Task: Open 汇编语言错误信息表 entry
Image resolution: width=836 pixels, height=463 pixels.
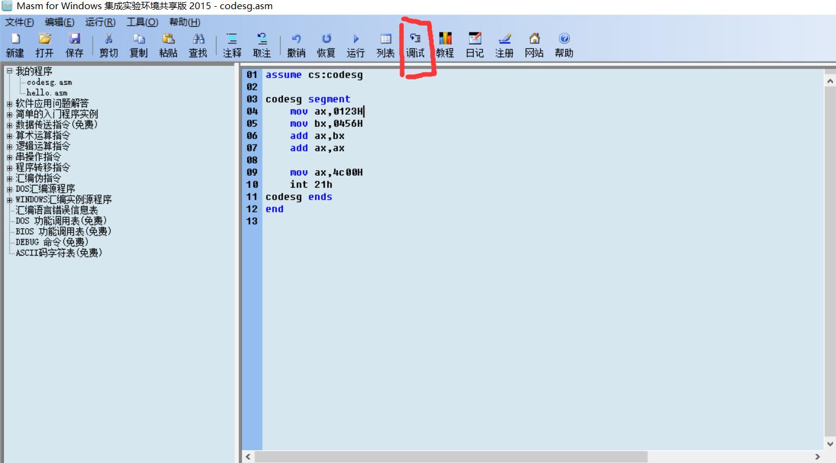Action: [57, 210]
